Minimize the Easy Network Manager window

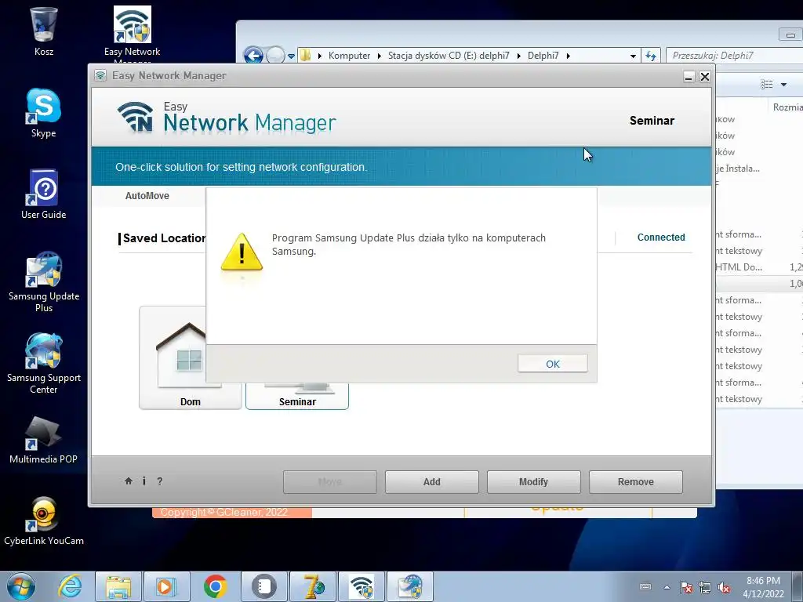coord(689,77)
